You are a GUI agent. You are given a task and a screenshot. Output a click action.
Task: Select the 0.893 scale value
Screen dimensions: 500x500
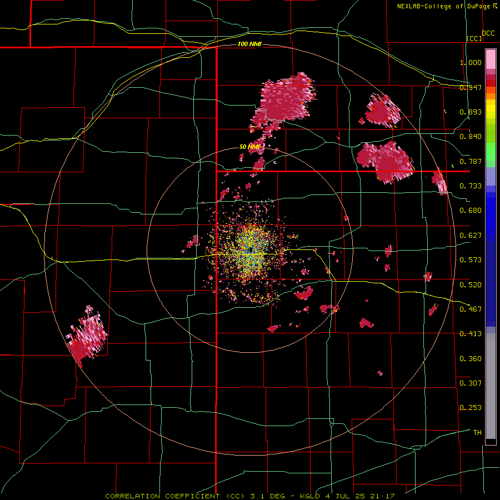(x=471, y=112)
